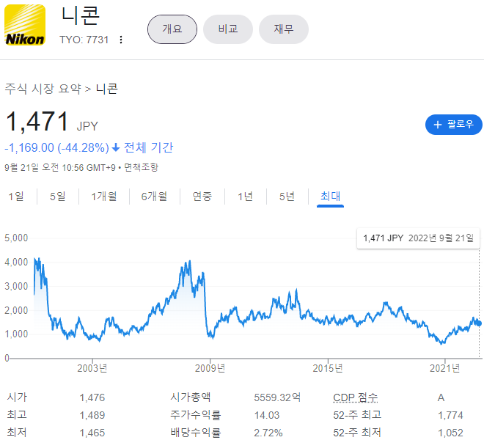
Task: Click the 주가수익률 value 14.03
Action: pos(267,415)
